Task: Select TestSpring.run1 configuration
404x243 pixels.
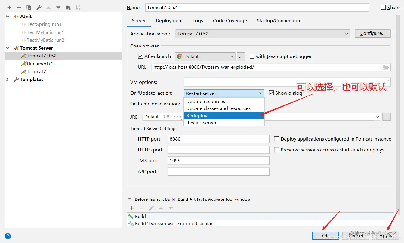Action: pos(44,24)
